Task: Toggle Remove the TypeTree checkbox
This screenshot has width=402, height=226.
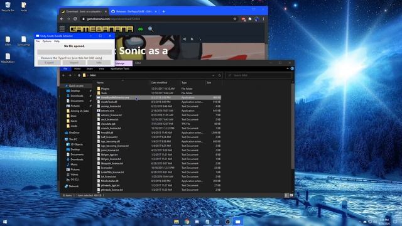Action: point(39,58)
